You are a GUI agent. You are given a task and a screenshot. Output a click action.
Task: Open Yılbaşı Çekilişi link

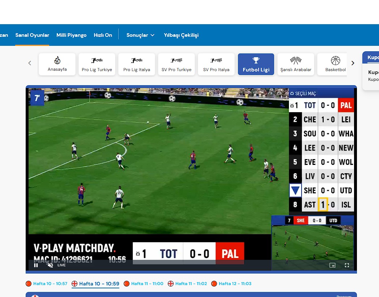[x=181, y=35]
